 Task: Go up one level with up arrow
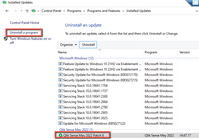coord(27,11)
